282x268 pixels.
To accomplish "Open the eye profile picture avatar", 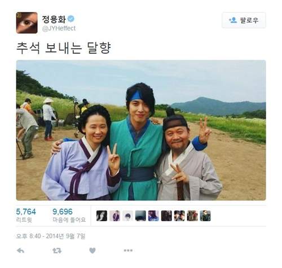I will [x=27, y=23].
